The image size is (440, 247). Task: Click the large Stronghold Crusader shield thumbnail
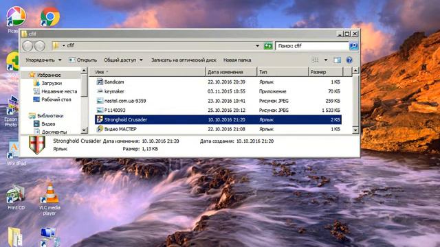pos(36,145)
